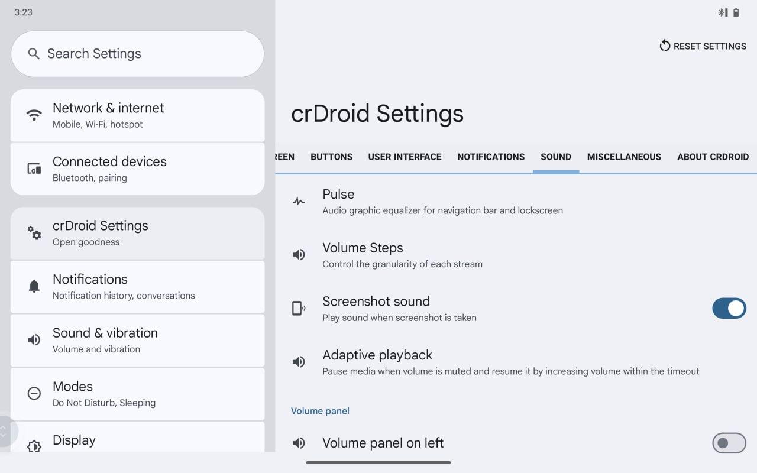Click 'Play sound when screenshot is taken' text
Screen dimensions: 757x473
point(399,318)
